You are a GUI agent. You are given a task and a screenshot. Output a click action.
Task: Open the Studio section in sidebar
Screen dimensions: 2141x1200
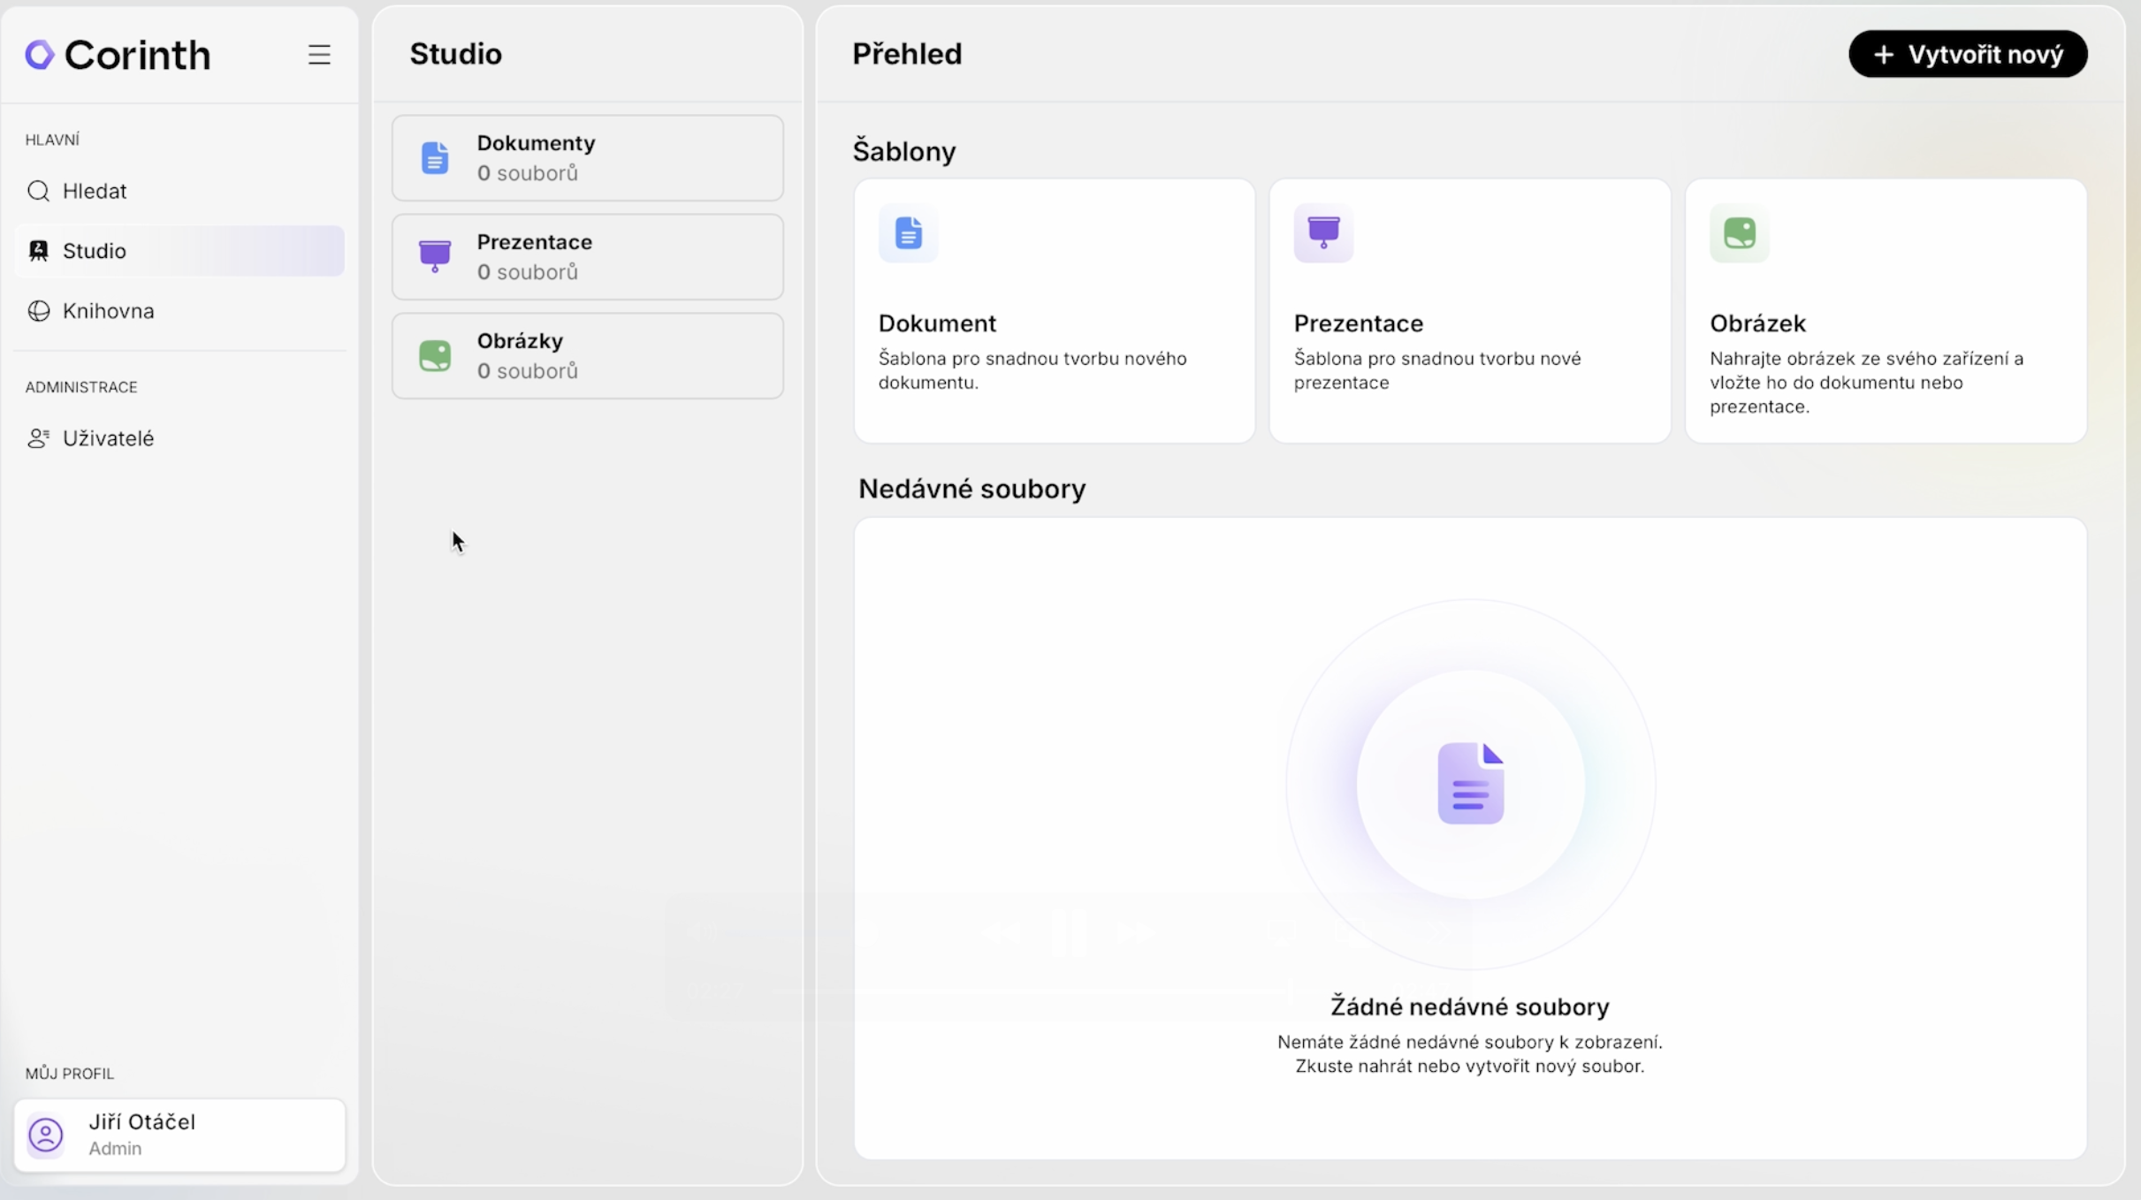click(x=179, y=251)
